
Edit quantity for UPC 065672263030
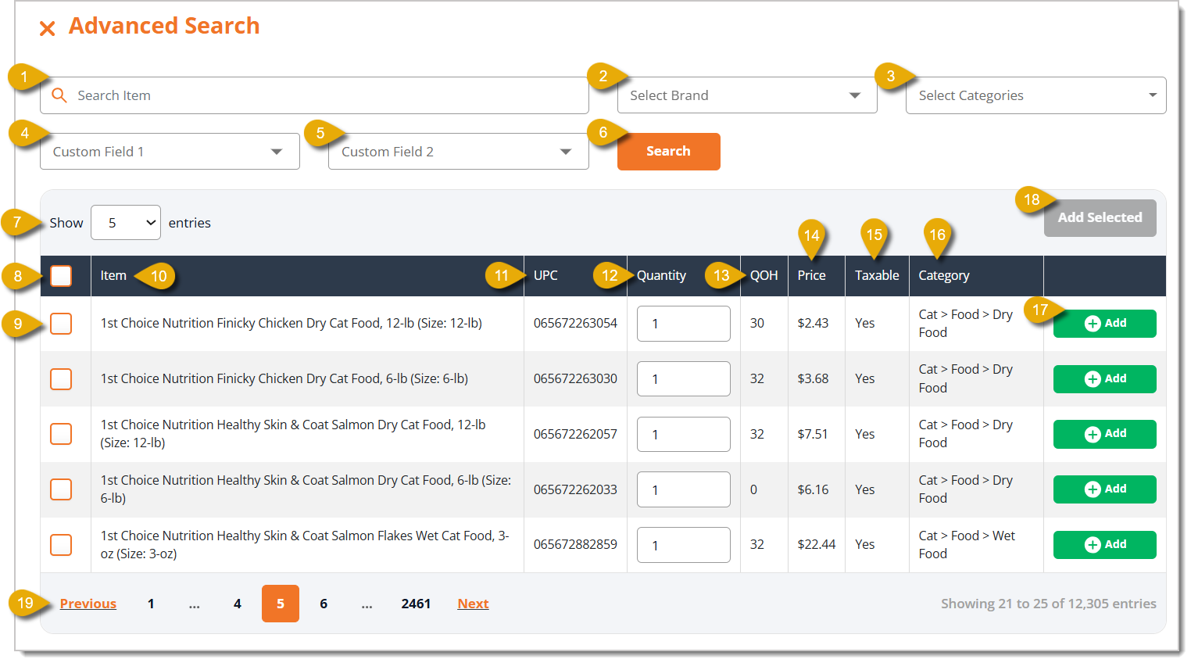[684, 379]
